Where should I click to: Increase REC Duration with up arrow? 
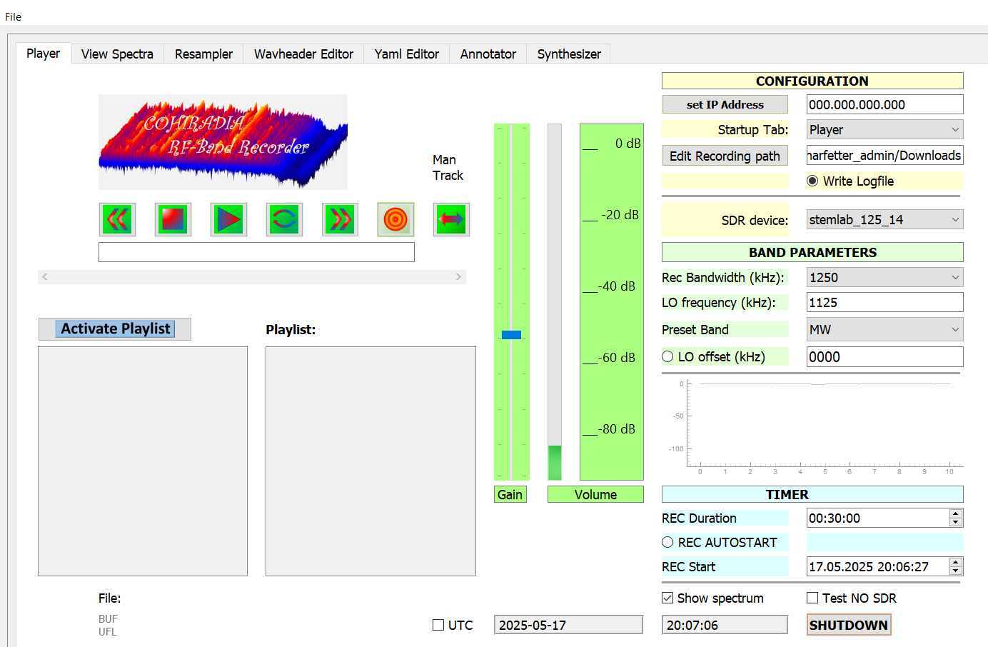coord(956,513)
